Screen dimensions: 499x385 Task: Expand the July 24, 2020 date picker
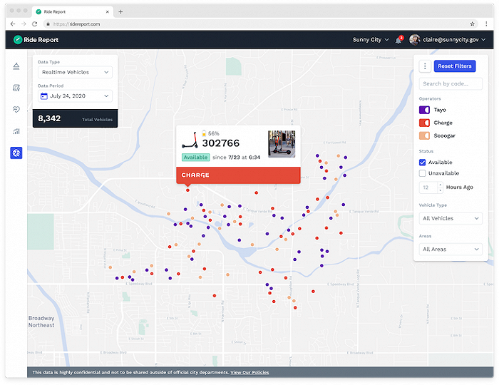pyautogui.click(x=76, y=96)
